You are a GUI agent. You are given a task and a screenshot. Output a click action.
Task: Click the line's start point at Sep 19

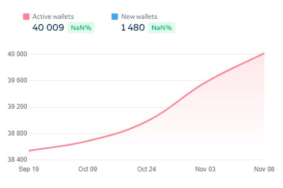point(29,150)
